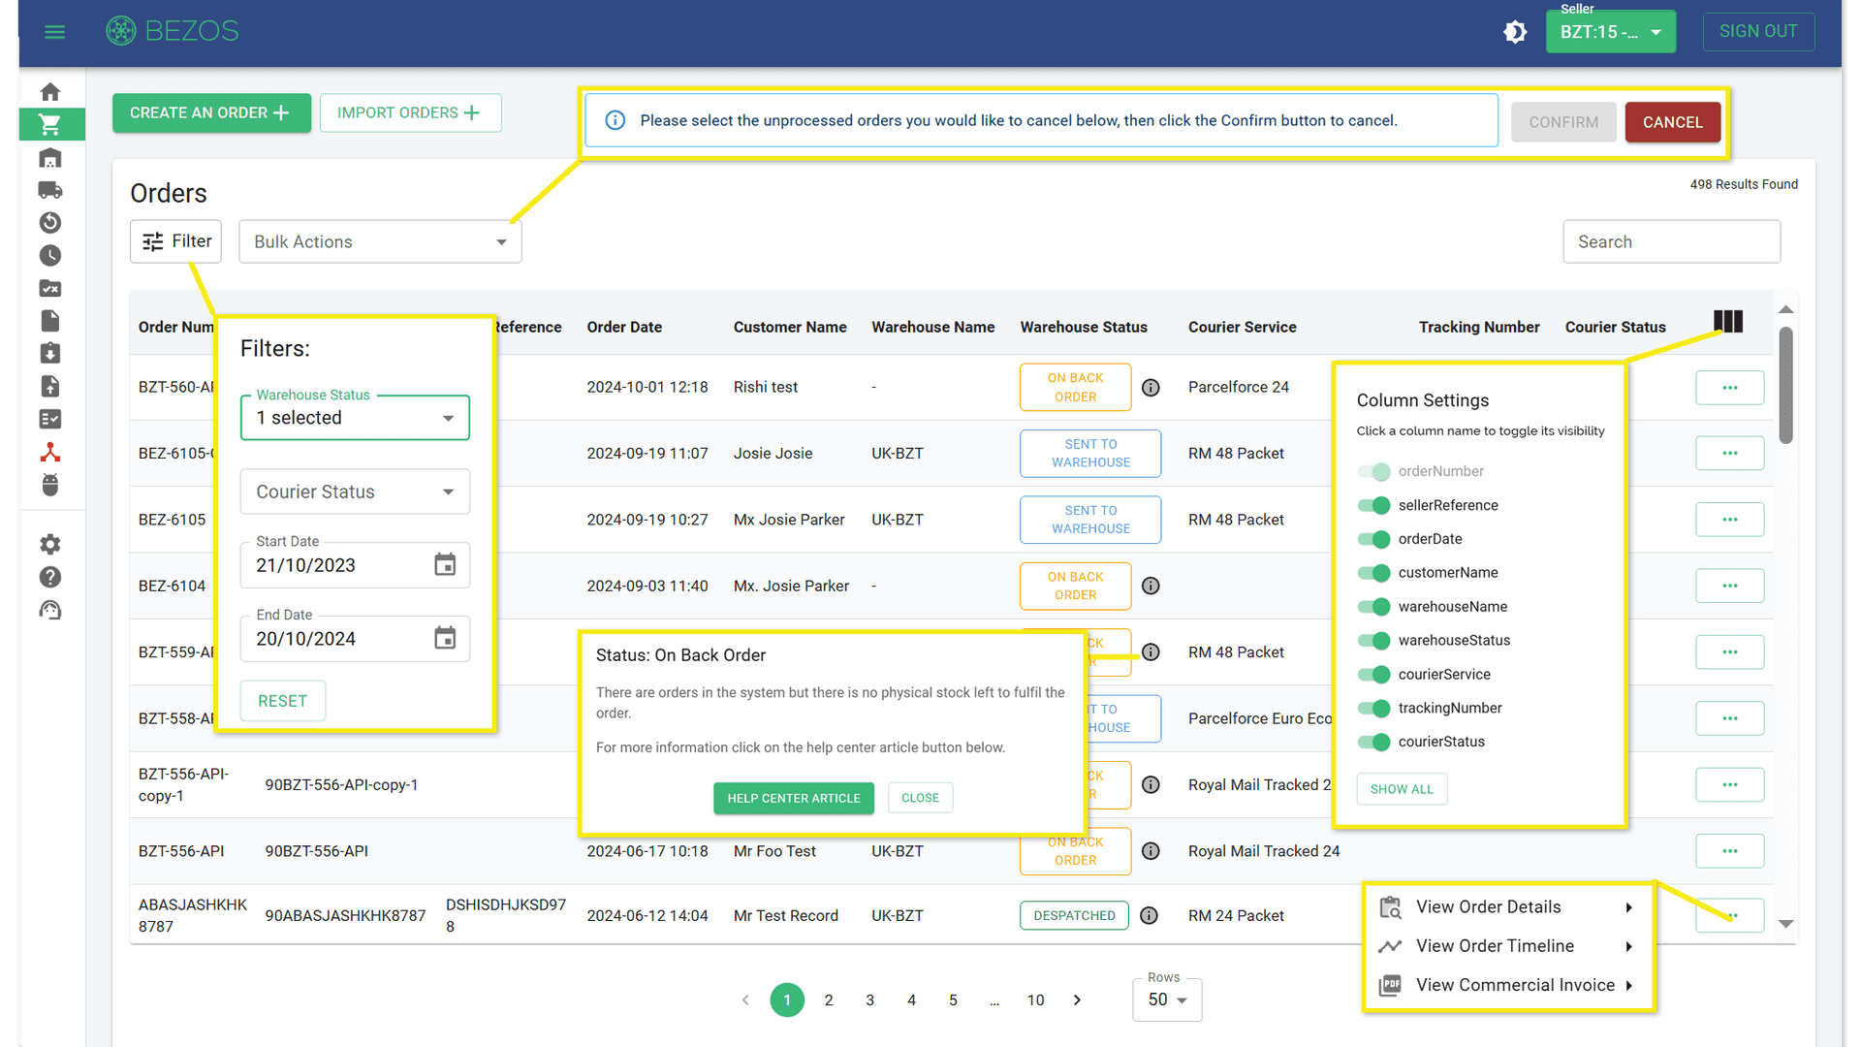Click the BEZOS logo
This screenshot has width=1861, height=1047.
[x=173, y=31]
